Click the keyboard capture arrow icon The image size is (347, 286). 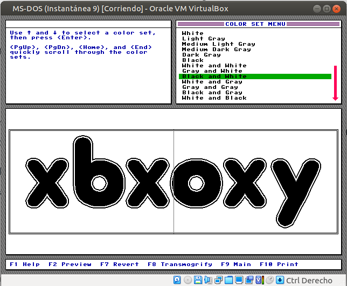point(280,280)
